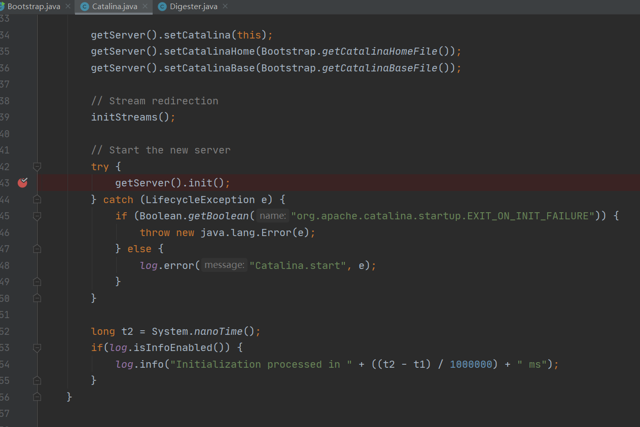
Task: Click getCatalinaHomeFile in the code
Action: tap(380, 51)
